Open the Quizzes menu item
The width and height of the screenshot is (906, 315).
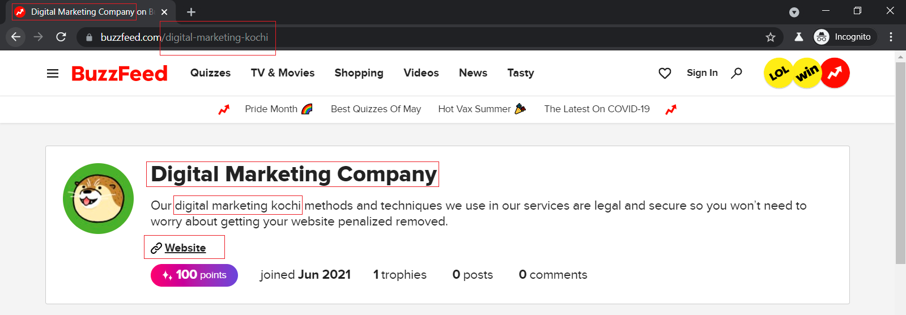pyautogui.click(x=210, y=73)
